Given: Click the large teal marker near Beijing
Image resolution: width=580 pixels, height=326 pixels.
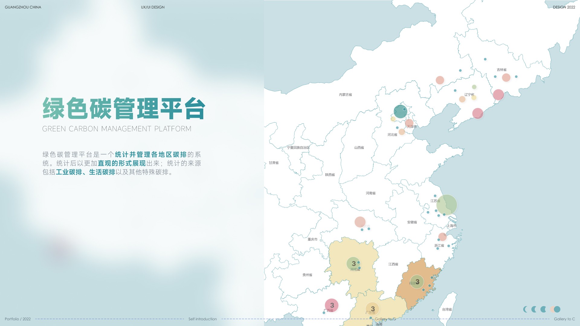Looking at the screenshot, I should pos(400,111).
